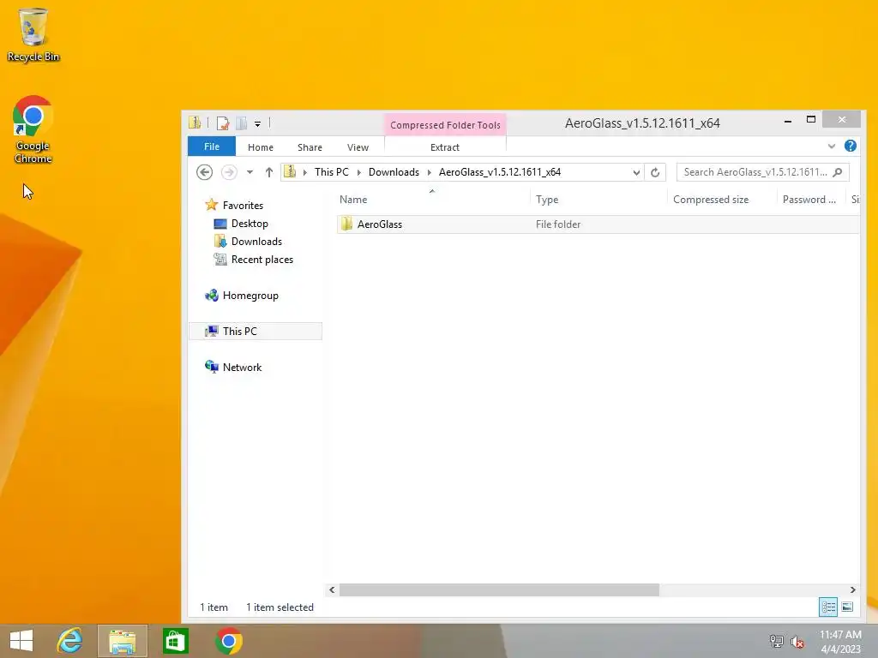The height and width of the screenshot is (658, 878).
Task: Click the AeroGlass folder icon
Action: click(x=346, y=224)
